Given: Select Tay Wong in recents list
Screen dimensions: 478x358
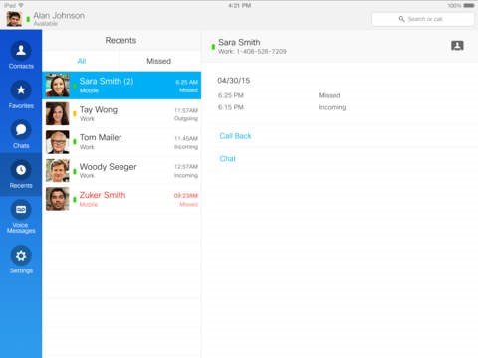Looking at the screenshot, I should (121, 113).
